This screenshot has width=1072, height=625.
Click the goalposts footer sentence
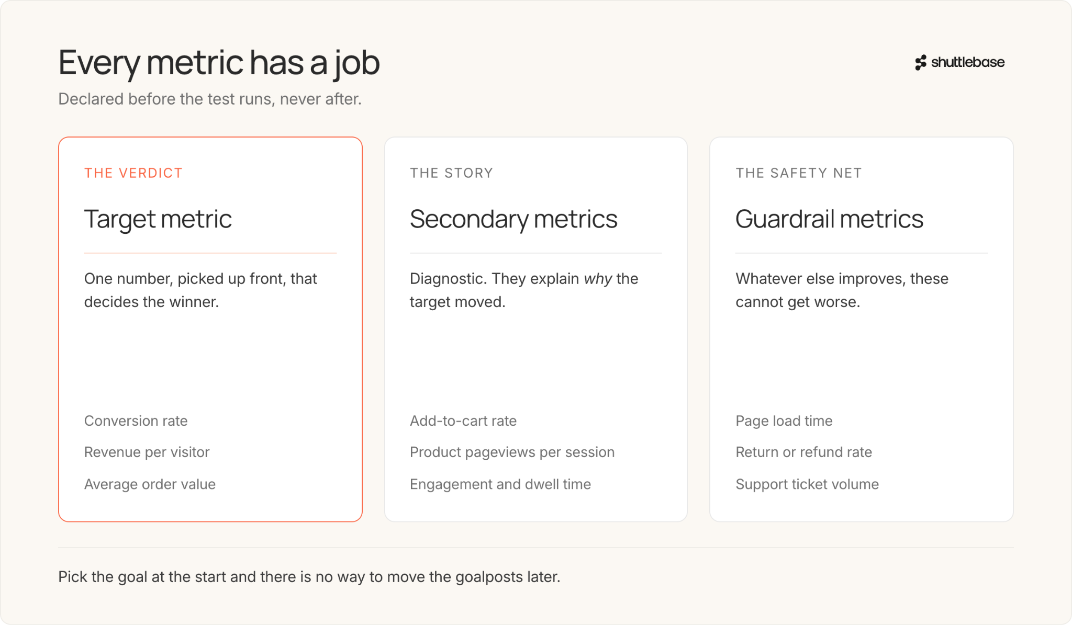(x=309, y=577)
